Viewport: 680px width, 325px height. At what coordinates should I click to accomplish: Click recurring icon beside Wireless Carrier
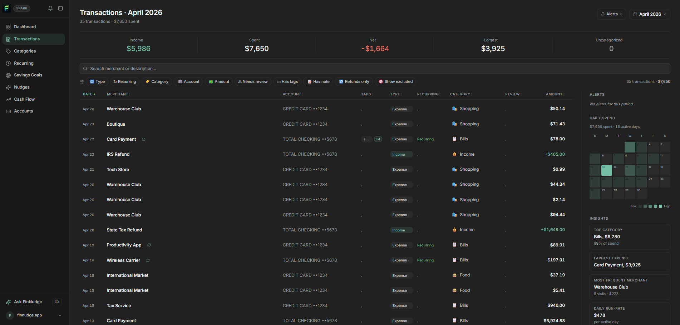pyautogui.click(x=148, y=260)
